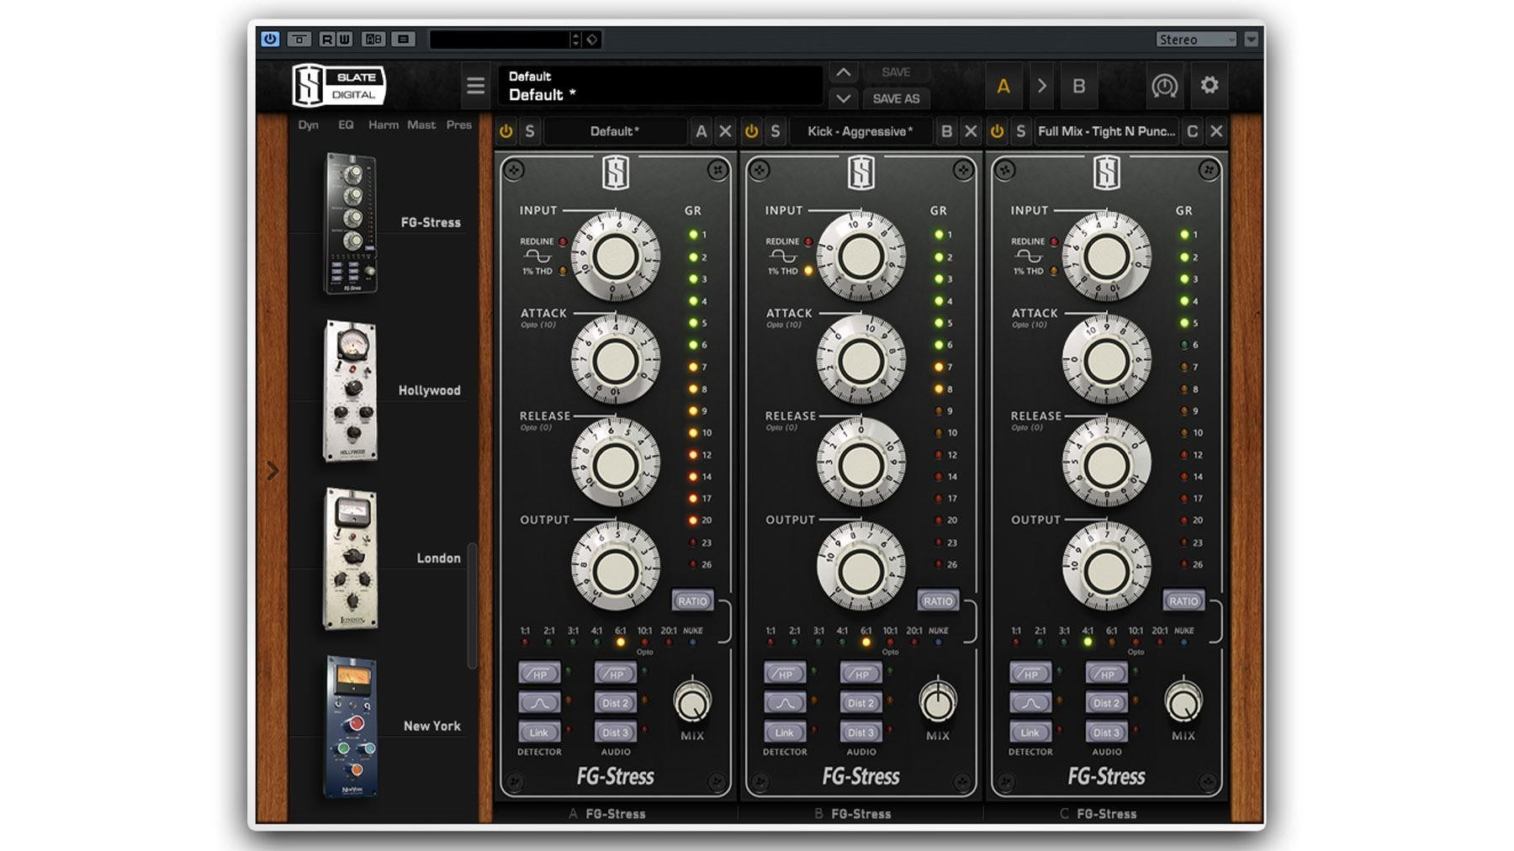
Task: Open the Slate Digital hamburger menu
Action: coord(475,86)
